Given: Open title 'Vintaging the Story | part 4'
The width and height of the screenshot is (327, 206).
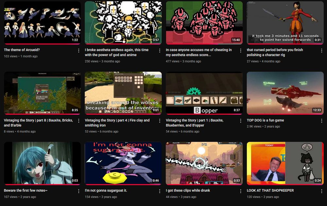Looking at the screenshot, I should [x=117, y=123].
